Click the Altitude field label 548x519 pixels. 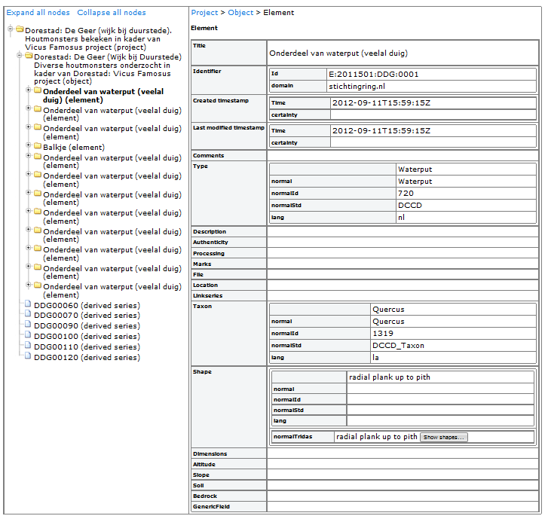click(x=204, y=465)
